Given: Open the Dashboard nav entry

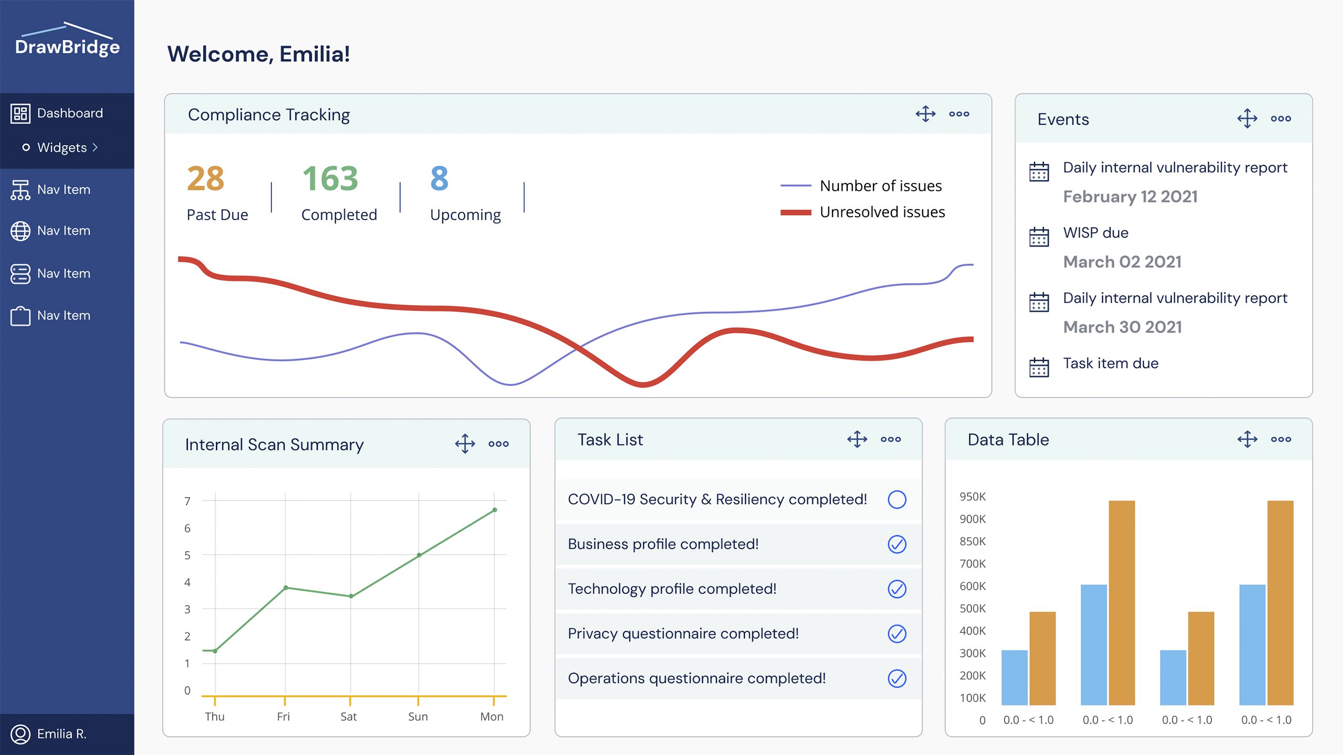Looking at the screenshot, I should pos(67,113).
